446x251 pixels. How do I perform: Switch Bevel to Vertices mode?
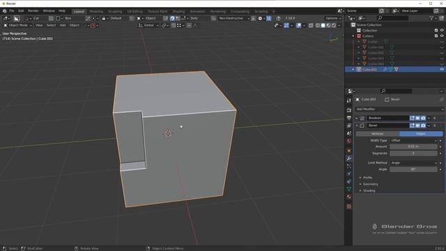[x=378, y=134]
